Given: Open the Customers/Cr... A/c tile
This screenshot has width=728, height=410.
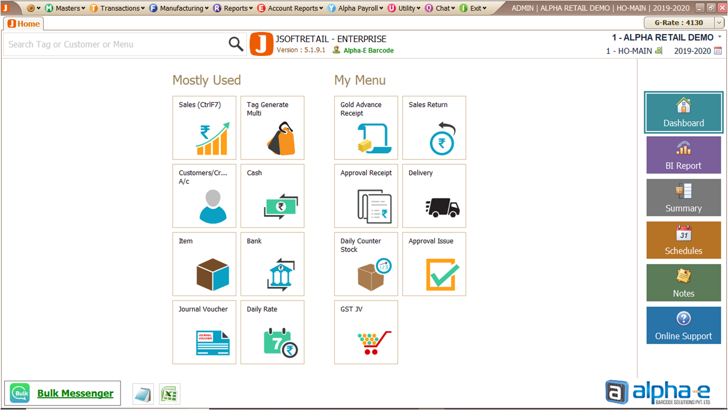Looking at the screenshot, I should (204, 196).
